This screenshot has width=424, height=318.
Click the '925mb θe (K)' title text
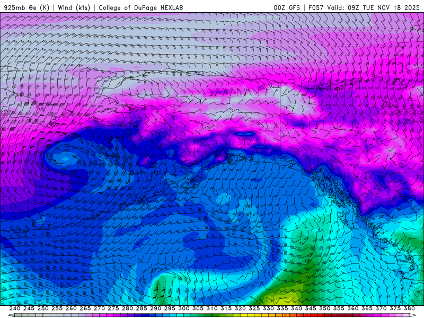tap(26, 7)
